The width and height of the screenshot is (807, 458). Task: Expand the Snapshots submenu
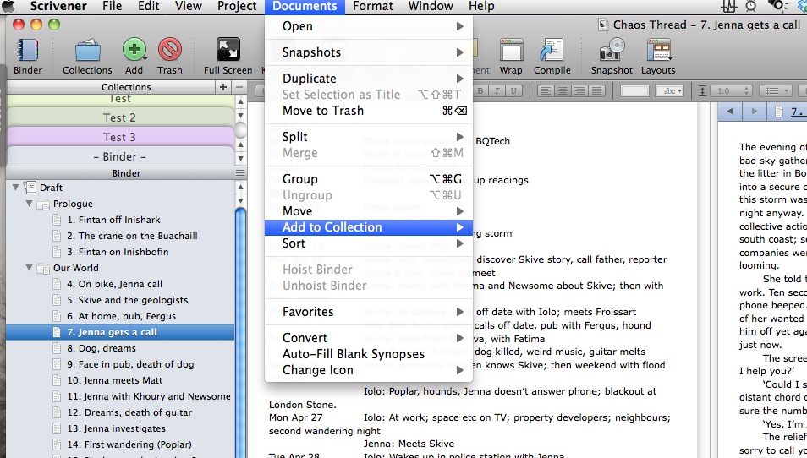369,52
